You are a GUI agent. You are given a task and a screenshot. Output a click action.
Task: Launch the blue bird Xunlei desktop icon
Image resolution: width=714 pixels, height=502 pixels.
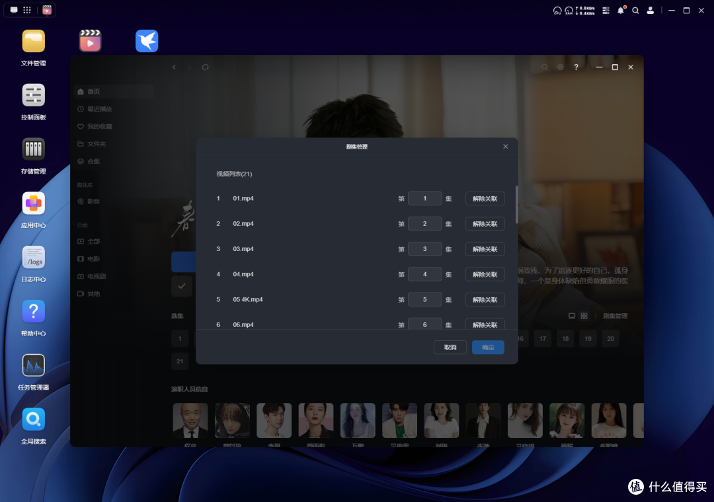[147, 41]
